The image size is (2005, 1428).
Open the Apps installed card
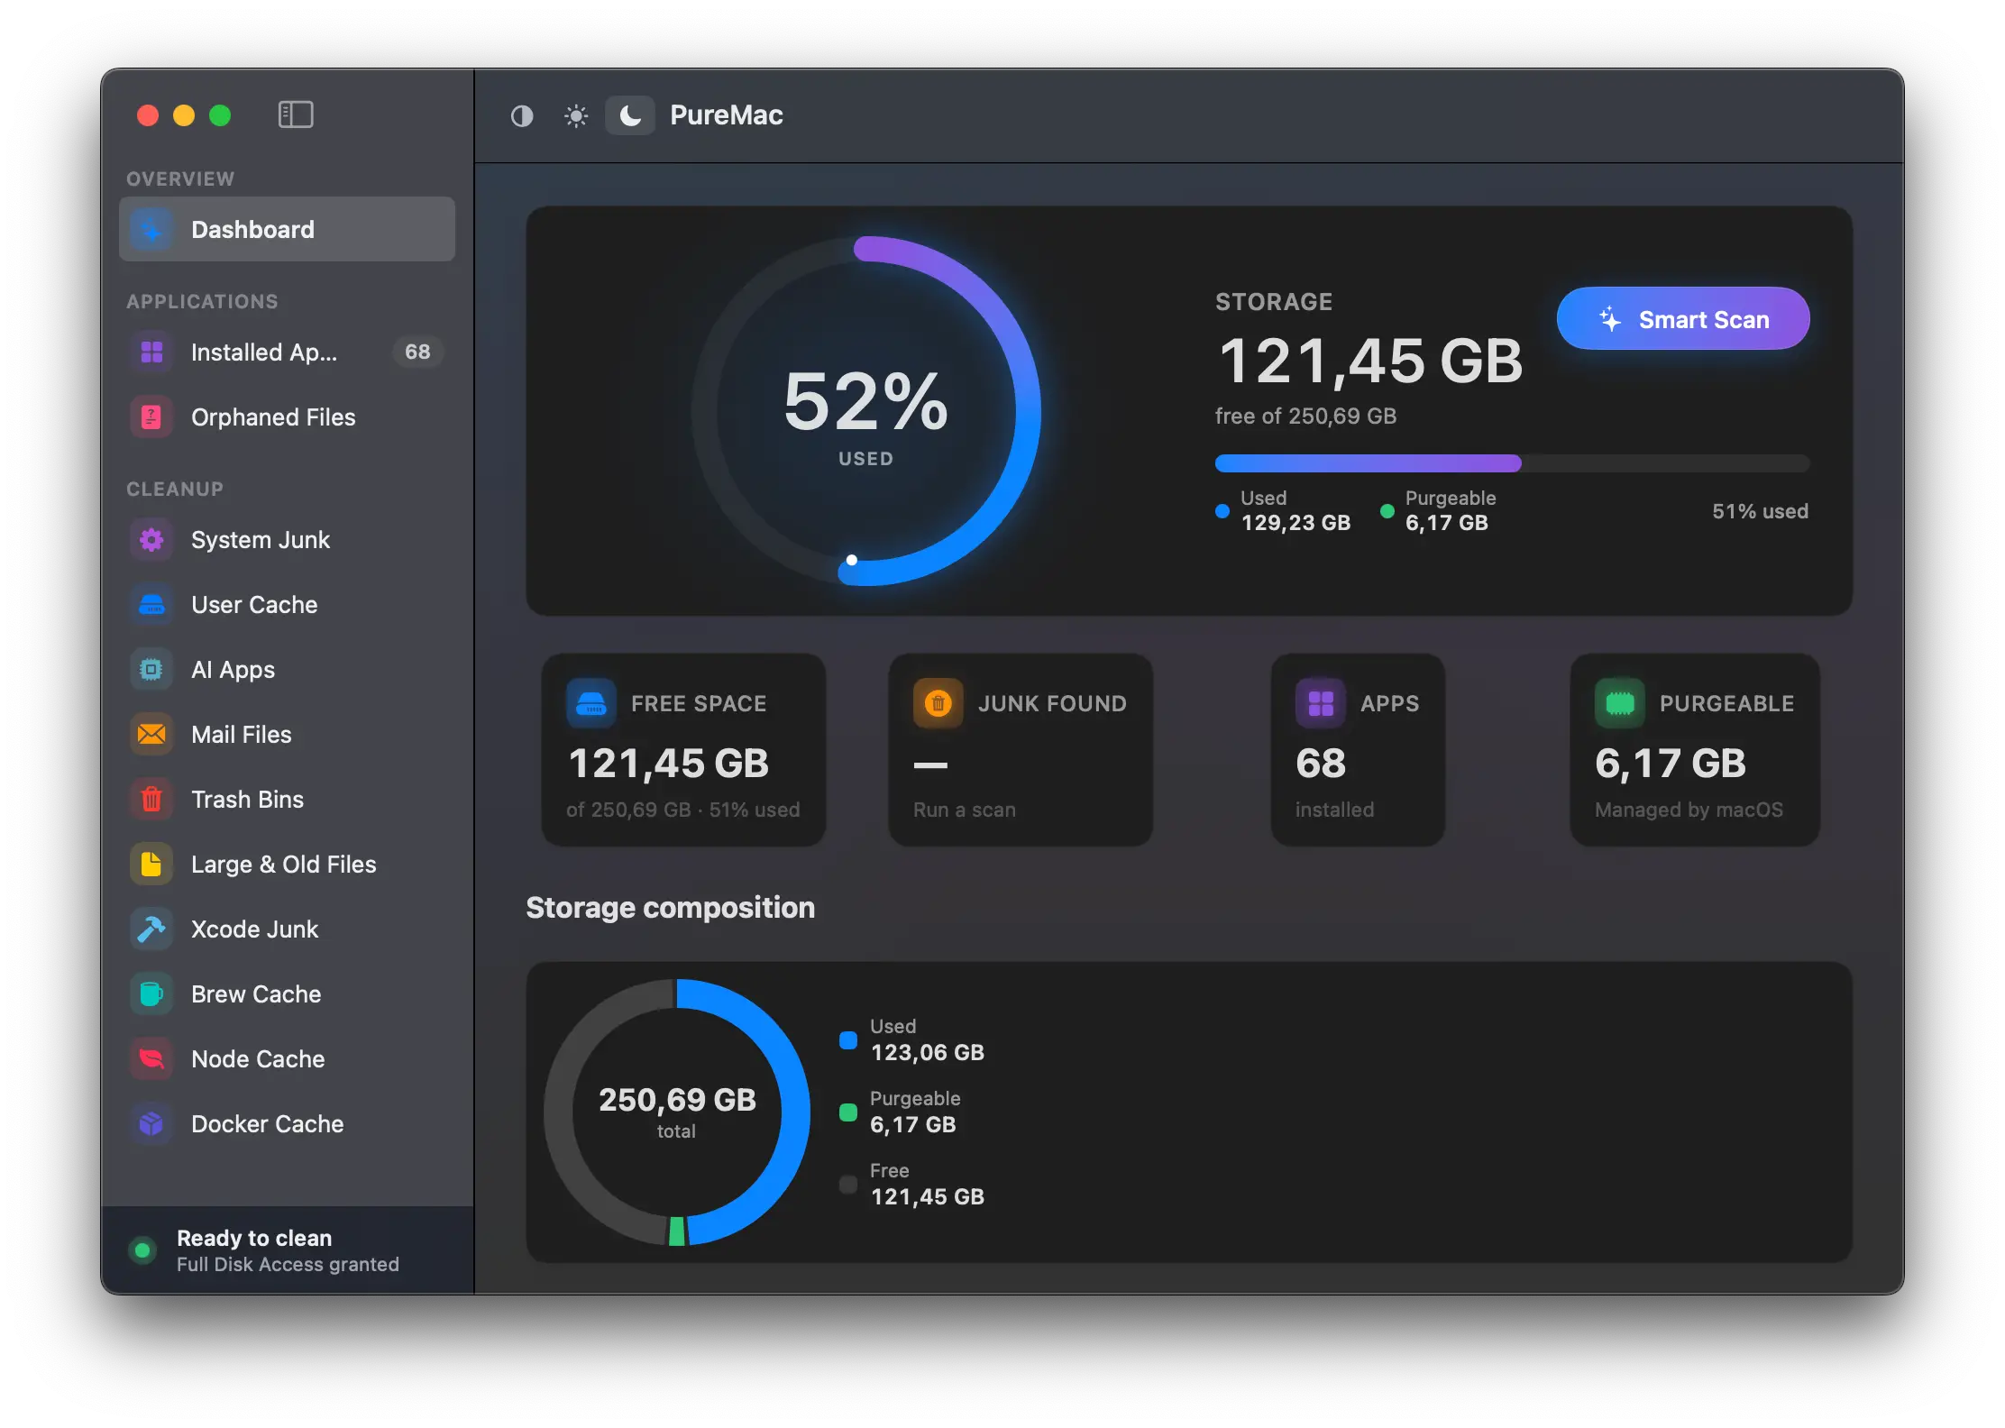[x=1358, y=750]
